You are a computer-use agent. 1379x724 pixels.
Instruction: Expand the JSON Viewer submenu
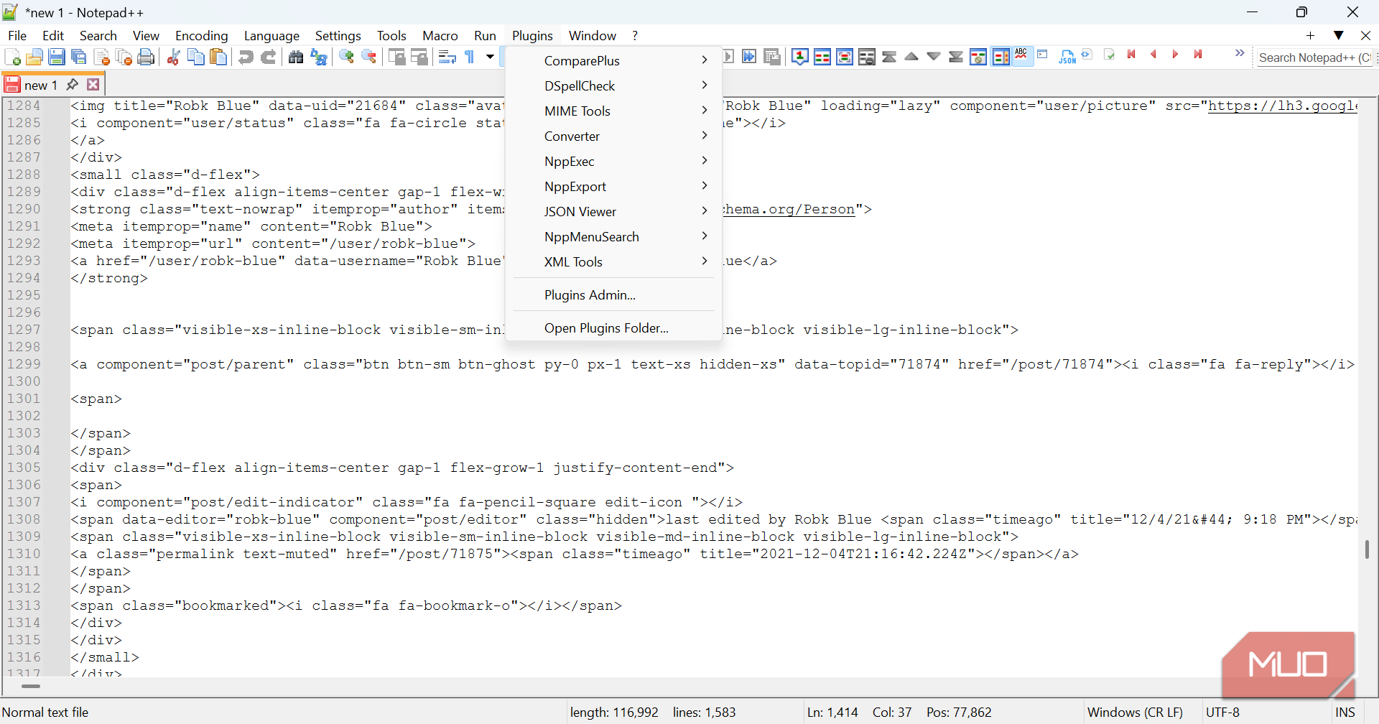pyautogui.click(x=614, y=212)
